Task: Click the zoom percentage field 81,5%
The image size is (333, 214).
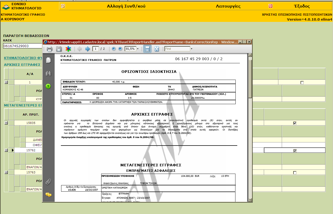Action: [x=131, y=49]
